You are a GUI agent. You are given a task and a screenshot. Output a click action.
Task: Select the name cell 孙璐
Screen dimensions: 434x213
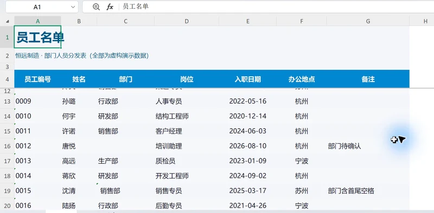[79, 101]
